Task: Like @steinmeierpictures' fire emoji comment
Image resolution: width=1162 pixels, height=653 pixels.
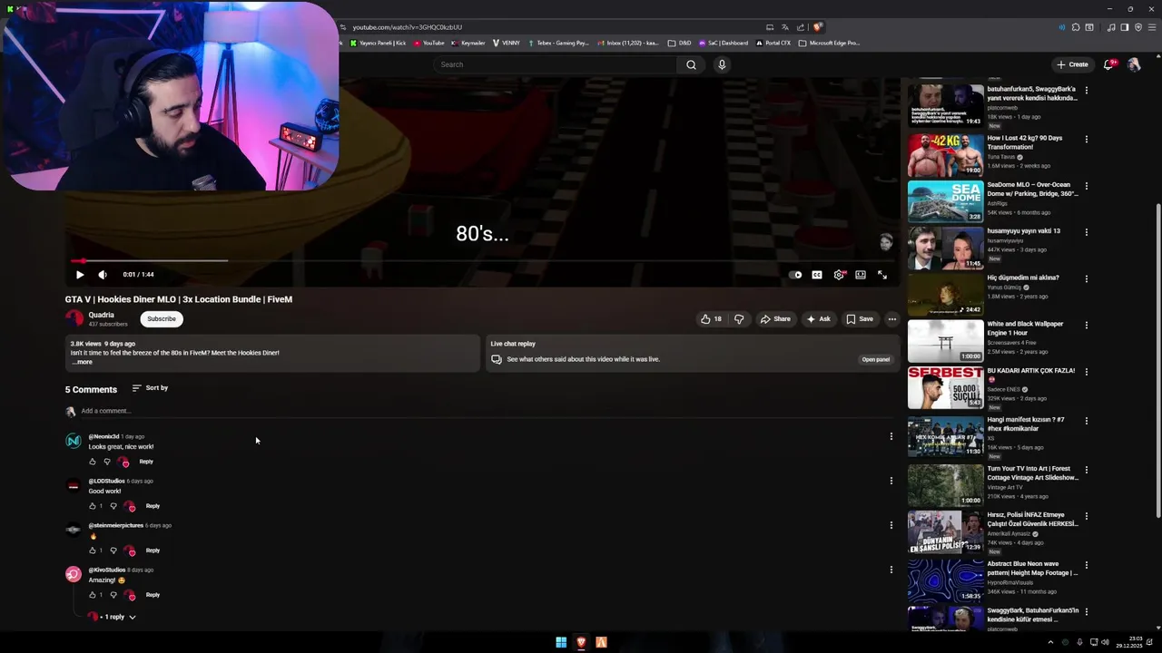Action: click(93, 551)
